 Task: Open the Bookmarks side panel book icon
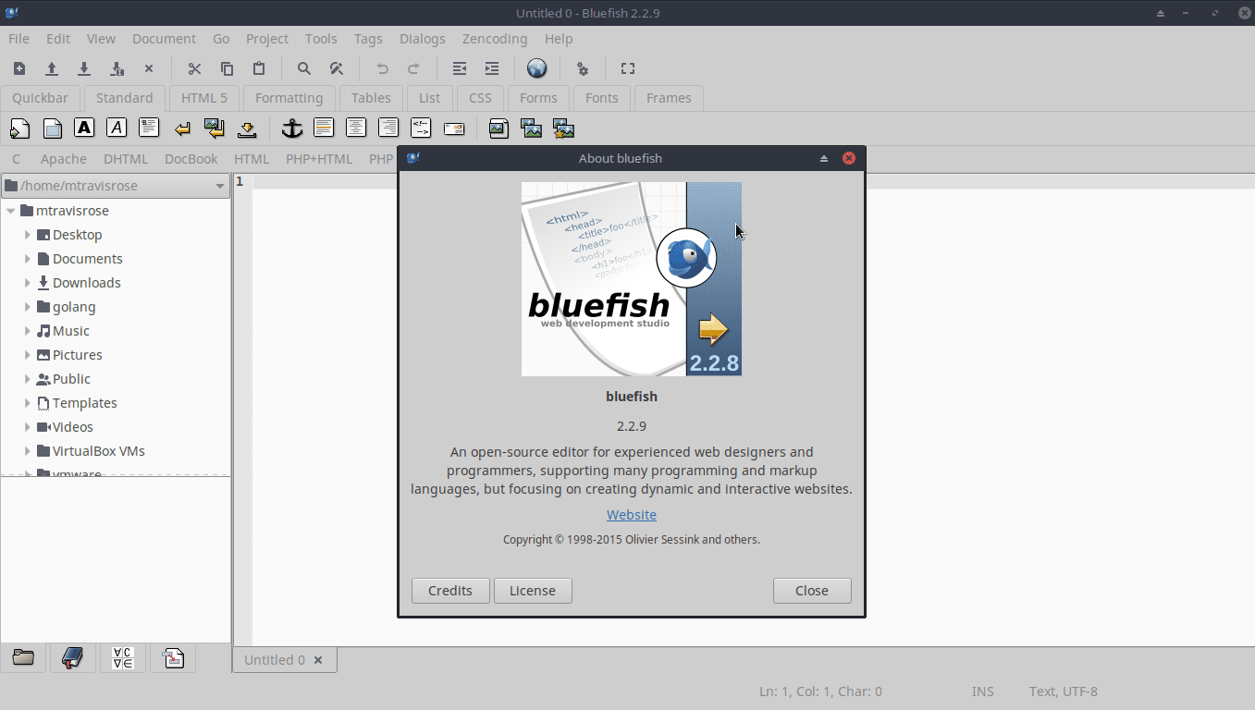[73, 657]
